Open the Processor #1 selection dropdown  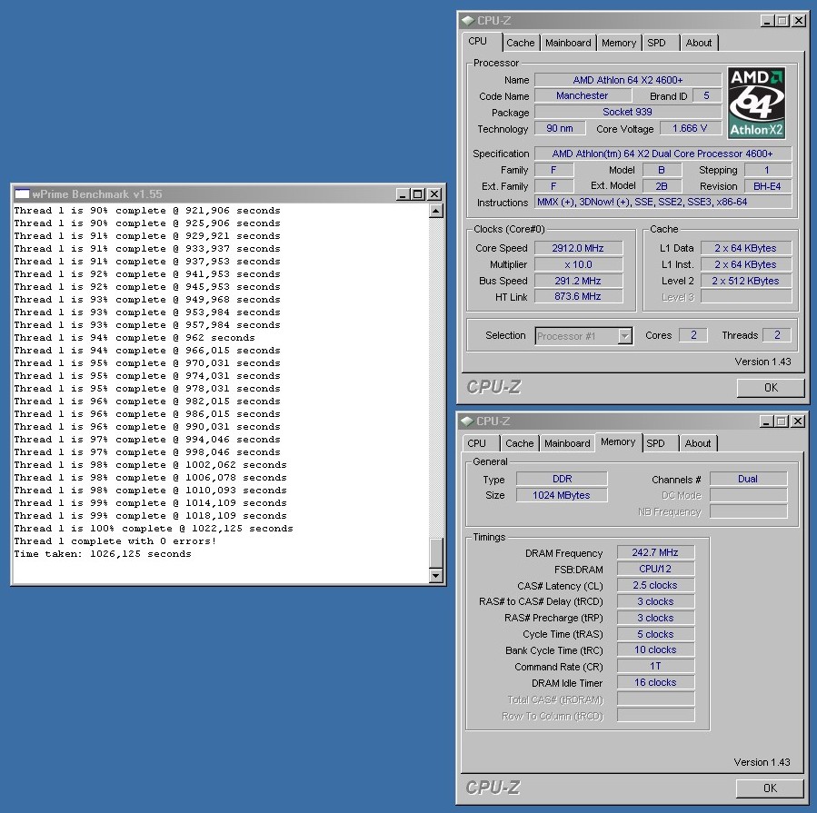tap(624, 336)
